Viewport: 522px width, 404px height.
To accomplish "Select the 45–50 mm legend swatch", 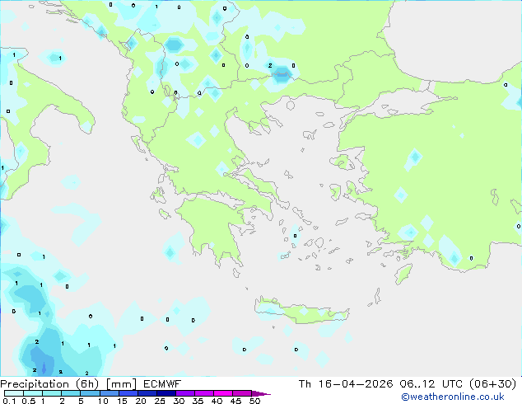I will pyautogui.click(x=242, y=393).
